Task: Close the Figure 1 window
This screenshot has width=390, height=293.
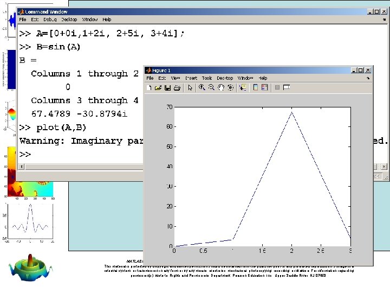Action: 368,70
